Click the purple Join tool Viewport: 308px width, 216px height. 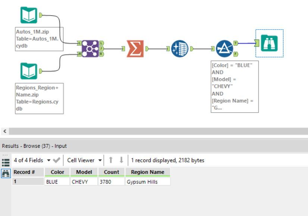click(90, 48)
